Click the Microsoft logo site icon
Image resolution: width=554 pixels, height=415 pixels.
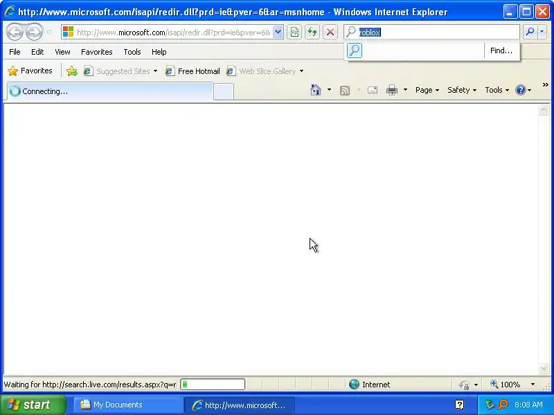click(x=68, y=32)
